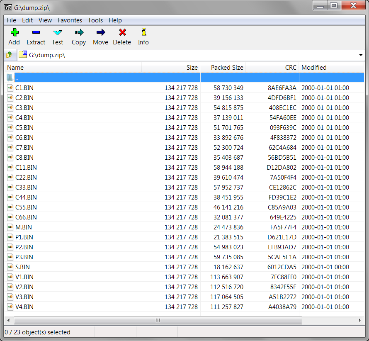Select the C2.BIN file row
This screenshot has height=341, width=369.
(x=184, y=98)
